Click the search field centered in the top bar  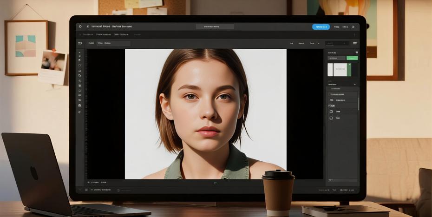pos(215,27)
